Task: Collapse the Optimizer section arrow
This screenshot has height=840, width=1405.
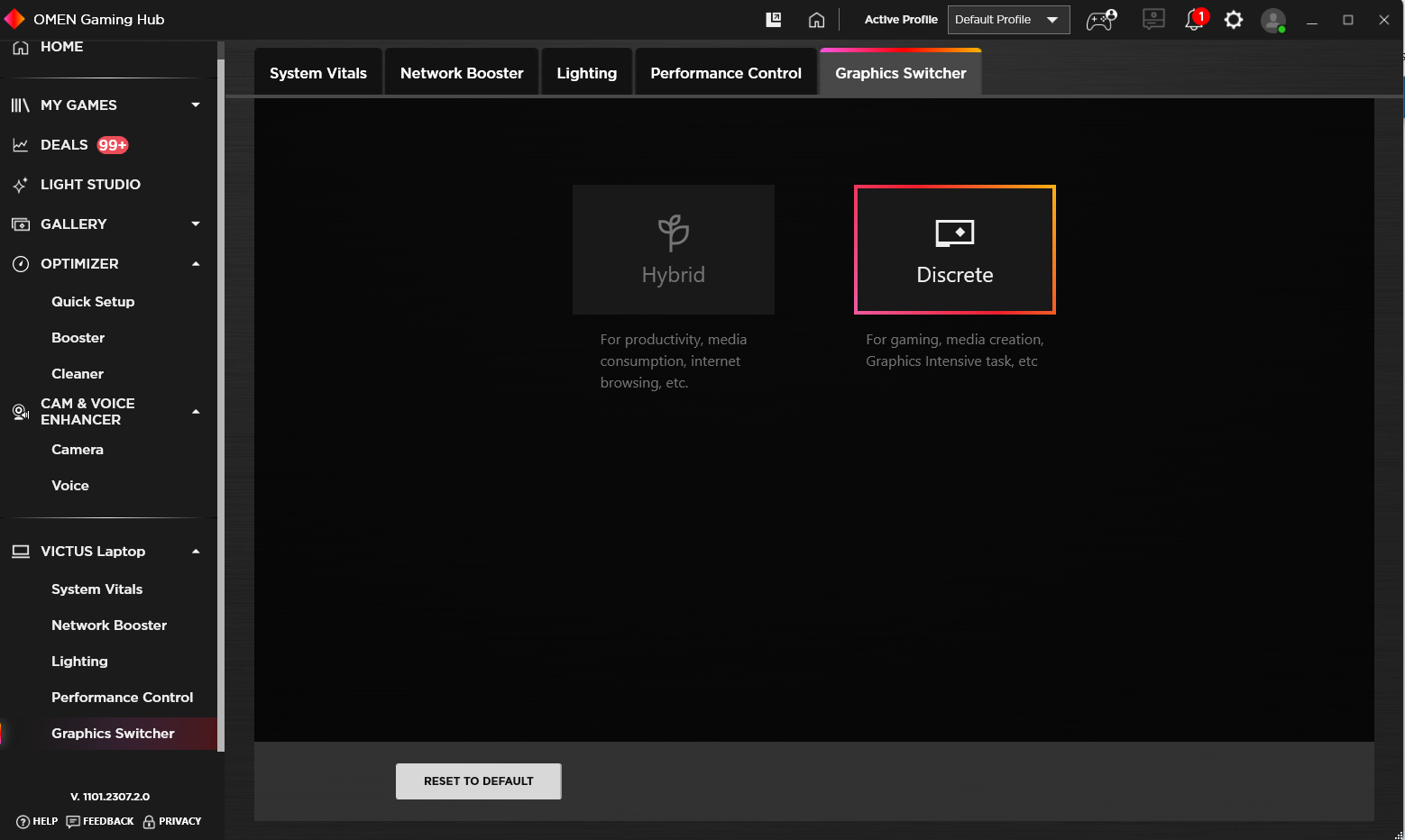Action: (x=196, y=264)
